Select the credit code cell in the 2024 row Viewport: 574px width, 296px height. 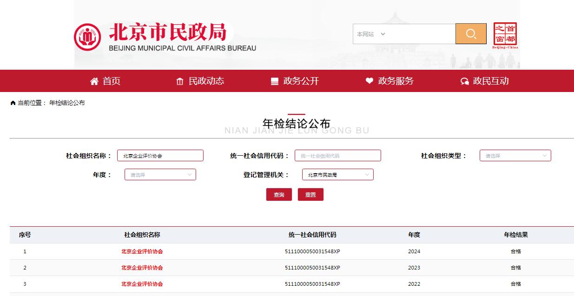[x=312, y=251]
